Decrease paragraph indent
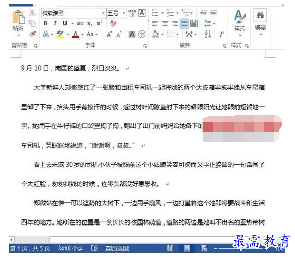 (204, 13)
